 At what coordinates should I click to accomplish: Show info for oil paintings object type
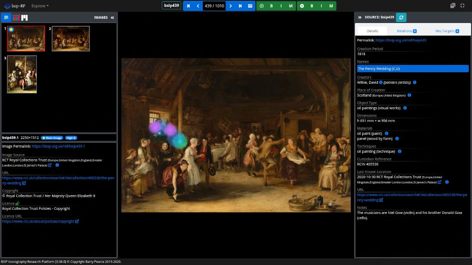[x=405, y=108]
